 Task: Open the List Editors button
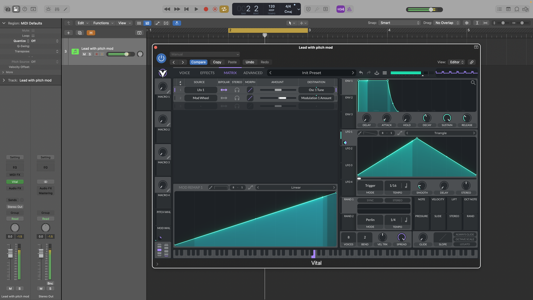[x=499, y=9]
